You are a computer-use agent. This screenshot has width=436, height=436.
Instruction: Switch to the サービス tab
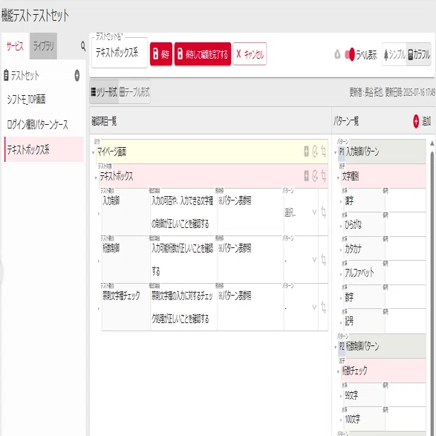tap(15, 46)
